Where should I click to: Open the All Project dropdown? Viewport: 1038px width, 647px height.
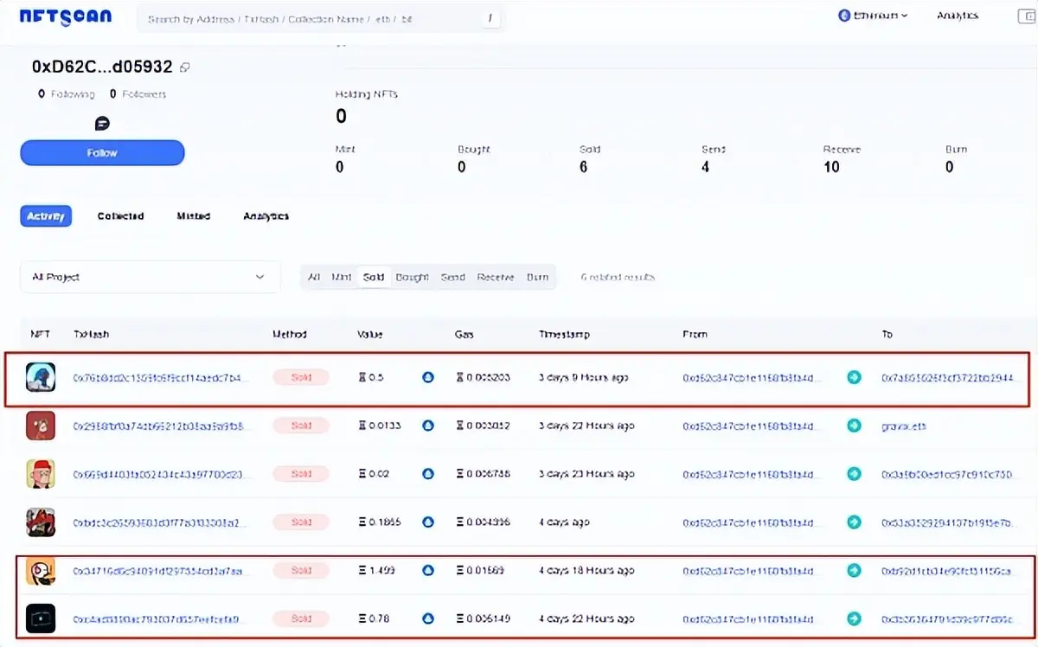150,277
